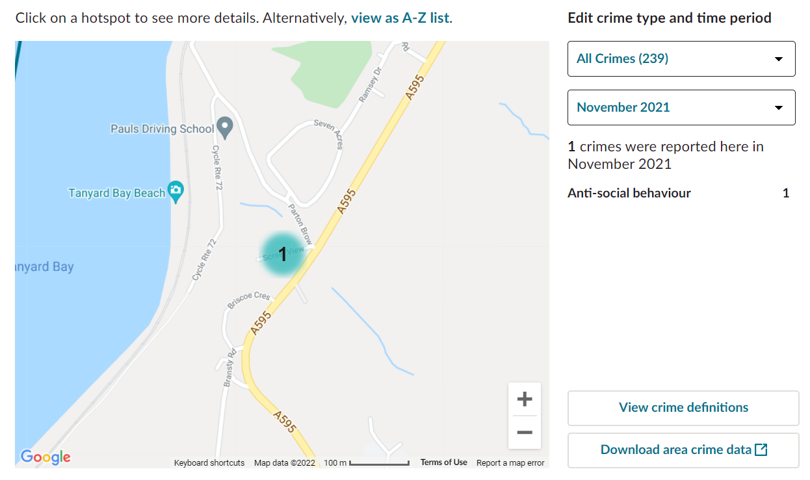Click the Pauls Driving School label
The image size is (810, 480).
[162, 129]
